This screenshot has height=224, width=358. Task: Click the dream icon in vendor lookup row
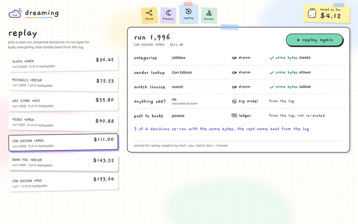point(234,72)
